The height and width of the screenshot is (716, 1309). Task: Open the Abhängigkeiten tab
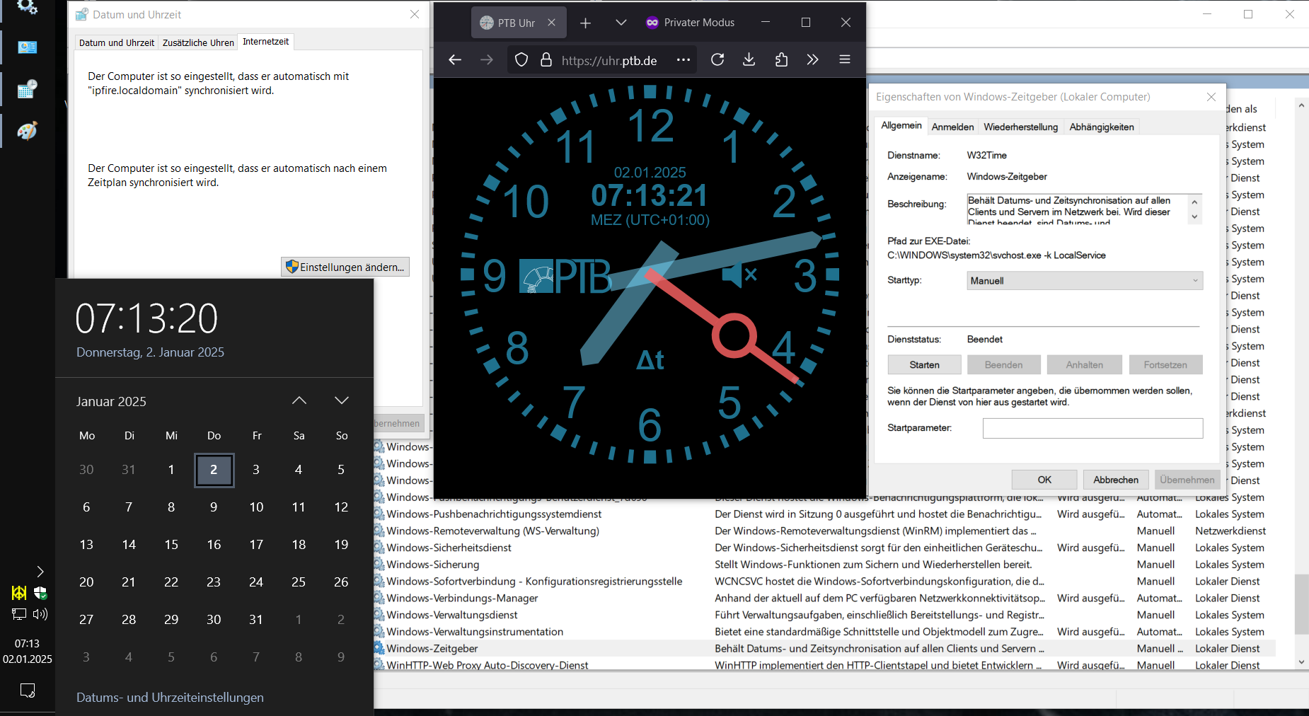1102,127
